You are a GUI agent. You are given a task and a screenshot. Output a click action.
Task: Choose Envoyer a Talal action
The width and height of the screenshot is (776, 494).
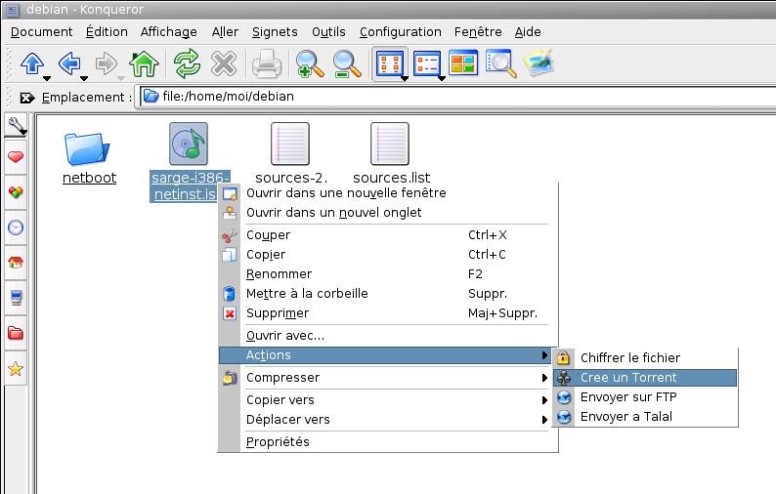coord(645,417)
